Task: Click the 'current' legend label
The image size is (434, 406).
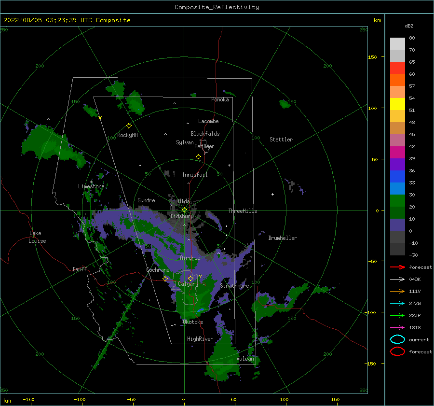Action: coord(419,339)
